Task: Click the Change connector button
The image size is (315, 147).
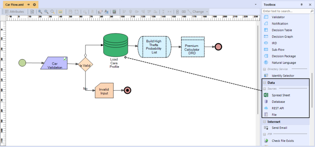Action: click(x=196, y=12)
